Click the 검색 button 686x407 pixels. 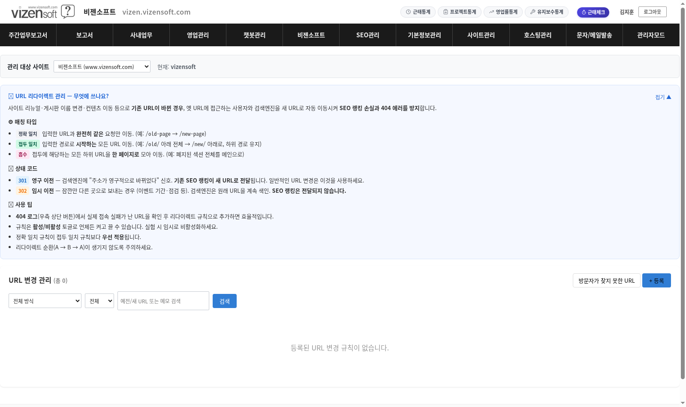coord(225,301)
